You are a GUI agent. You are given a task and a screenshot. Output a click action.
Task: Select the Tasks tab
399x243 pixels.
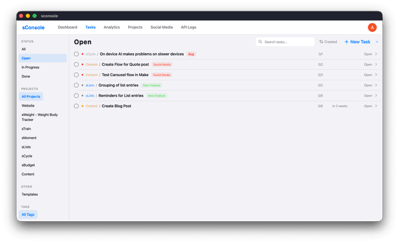[90, 27]
